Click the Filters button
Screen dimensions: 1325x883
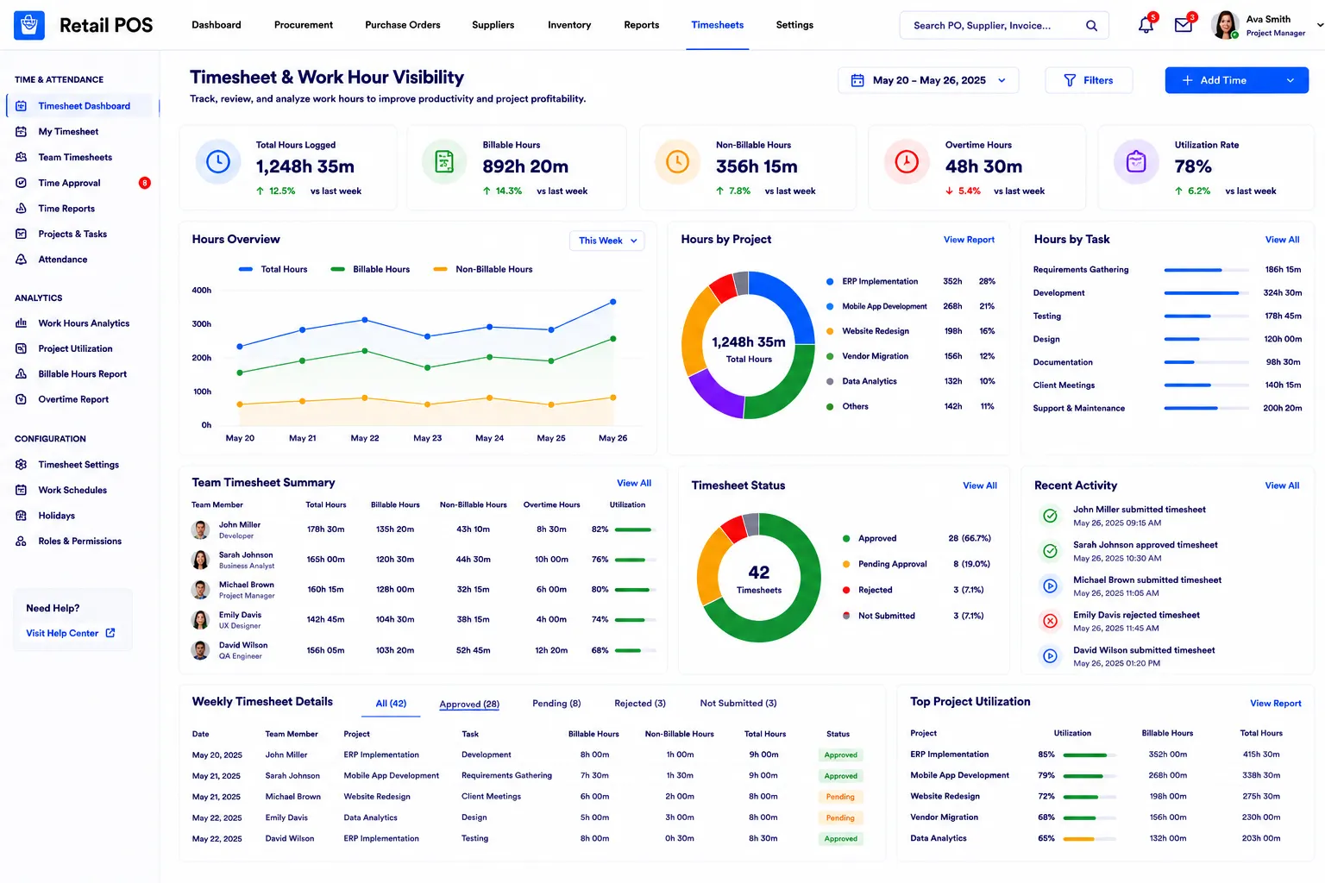click(x=1089, y=80)
